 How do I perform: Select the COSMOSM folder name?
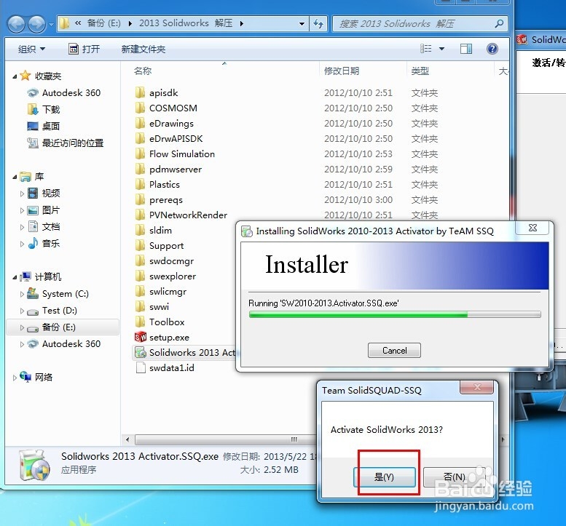(x=173, y=108)
